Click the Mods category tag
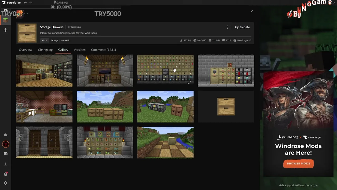 point(44,40)
